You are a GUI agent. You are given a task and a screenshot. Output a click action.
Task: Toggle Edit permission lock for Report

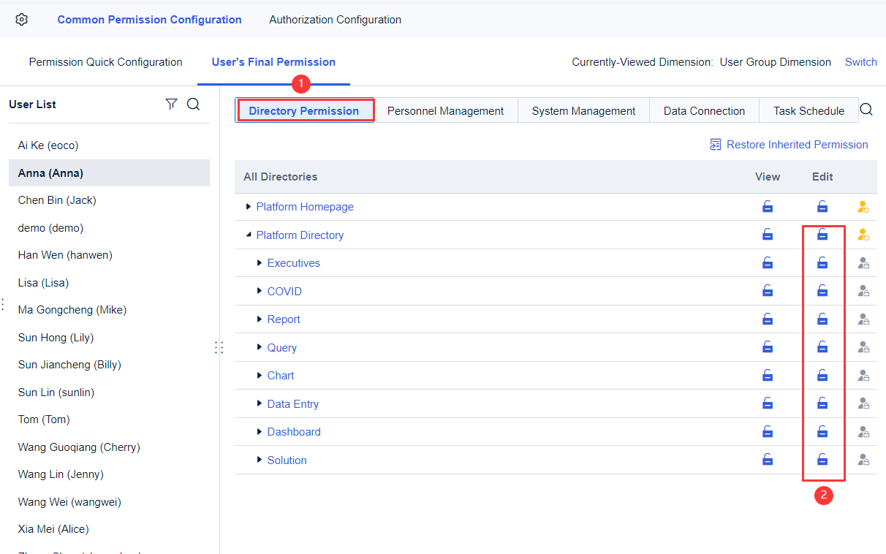point(822,319)
